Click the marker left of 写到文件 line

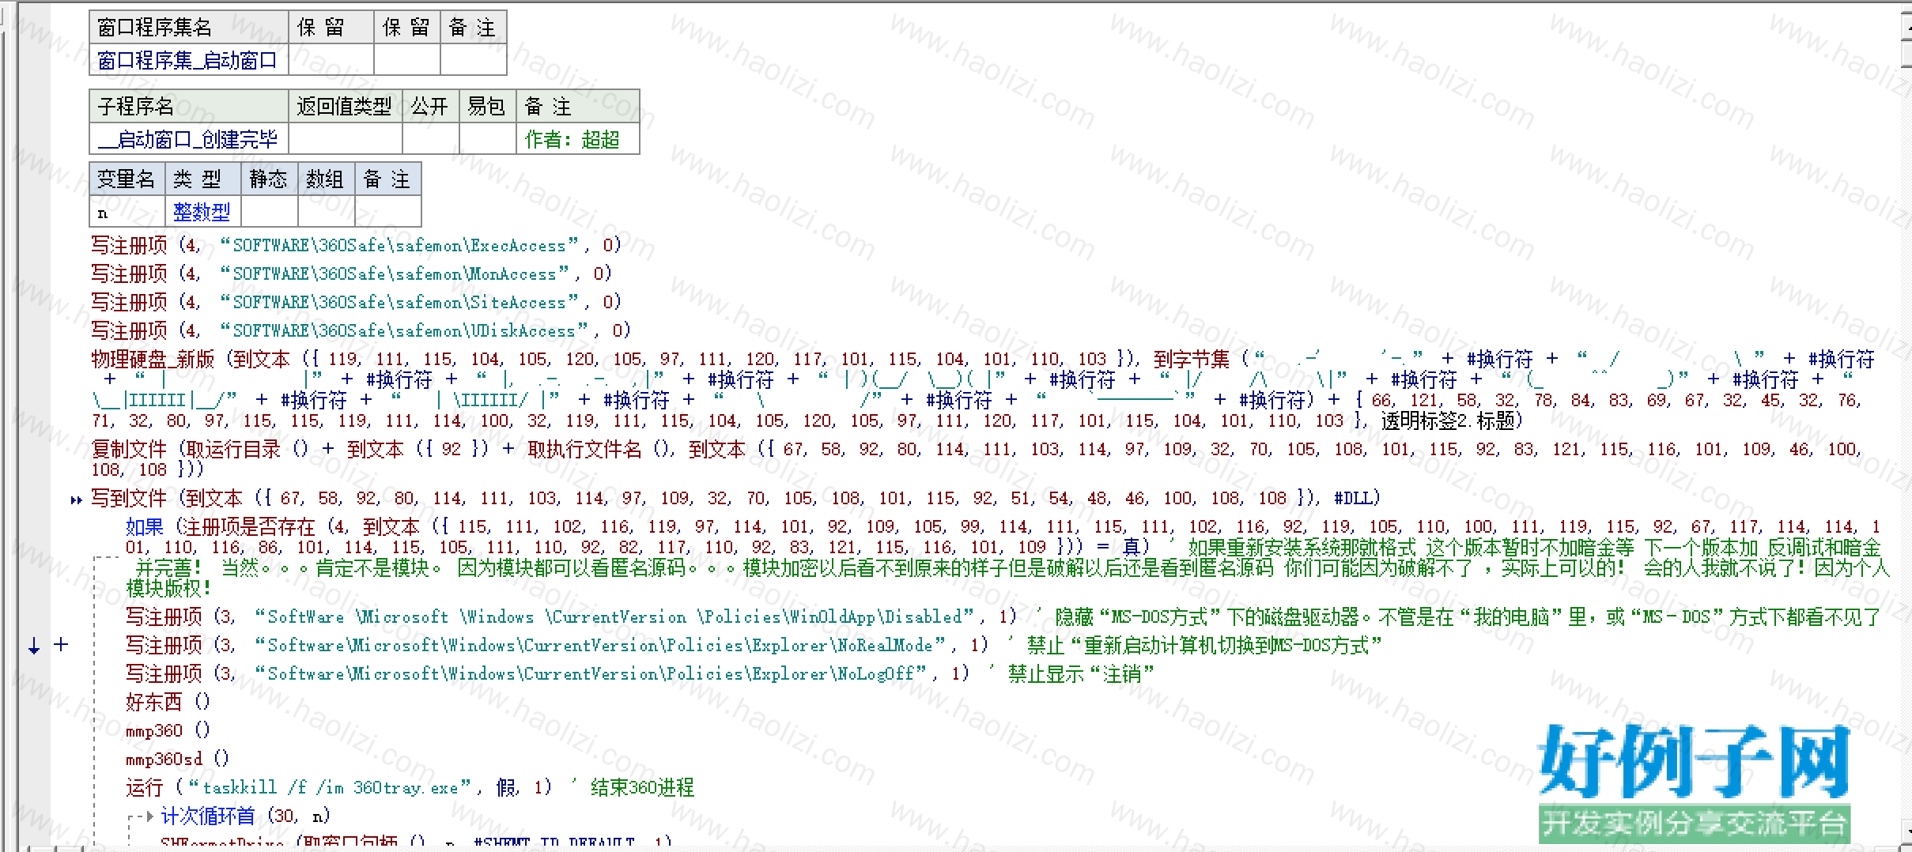click(x=76, y=500)
